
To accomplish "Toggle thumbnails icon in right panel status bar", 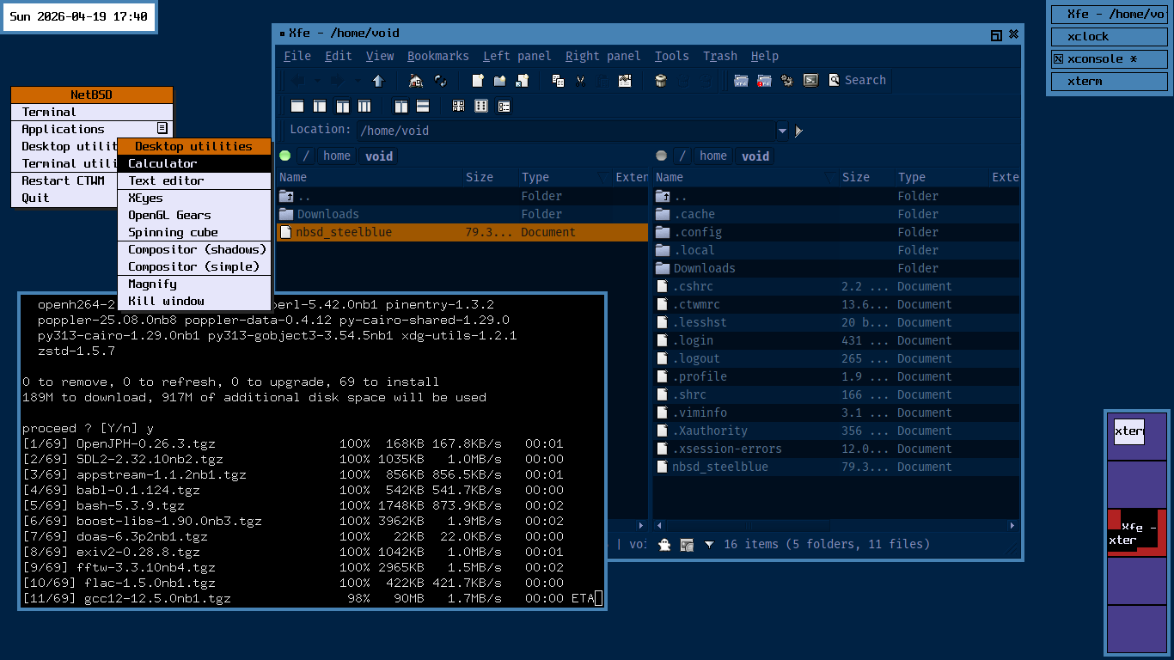I will coord(687,544).
